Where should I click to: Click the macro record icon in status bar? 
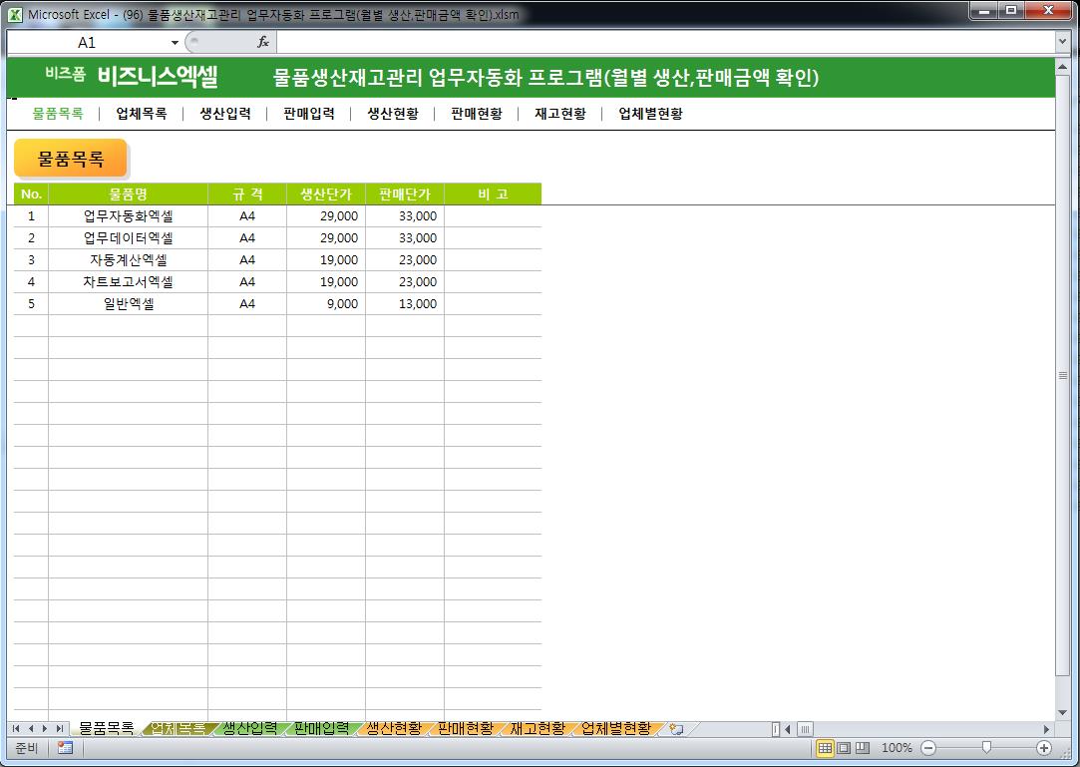tap(66, 748)
